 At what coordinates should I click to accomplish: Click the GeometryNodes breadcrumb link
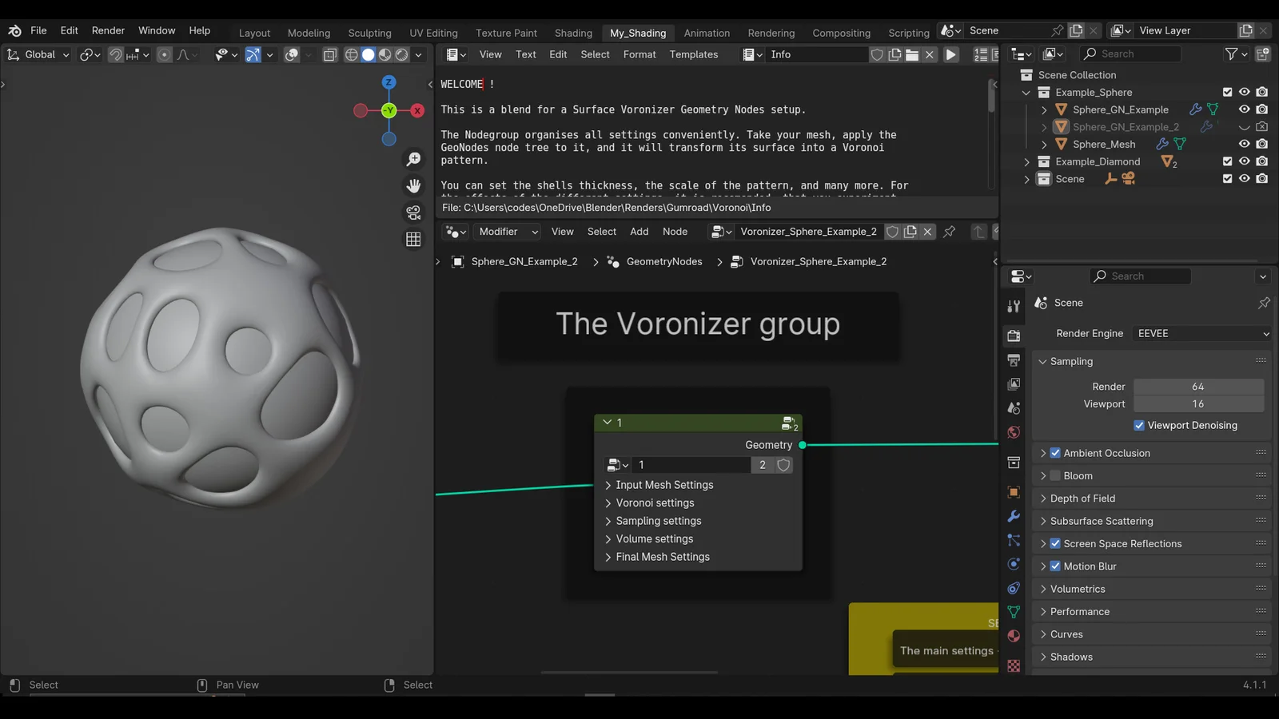[663, 261]
